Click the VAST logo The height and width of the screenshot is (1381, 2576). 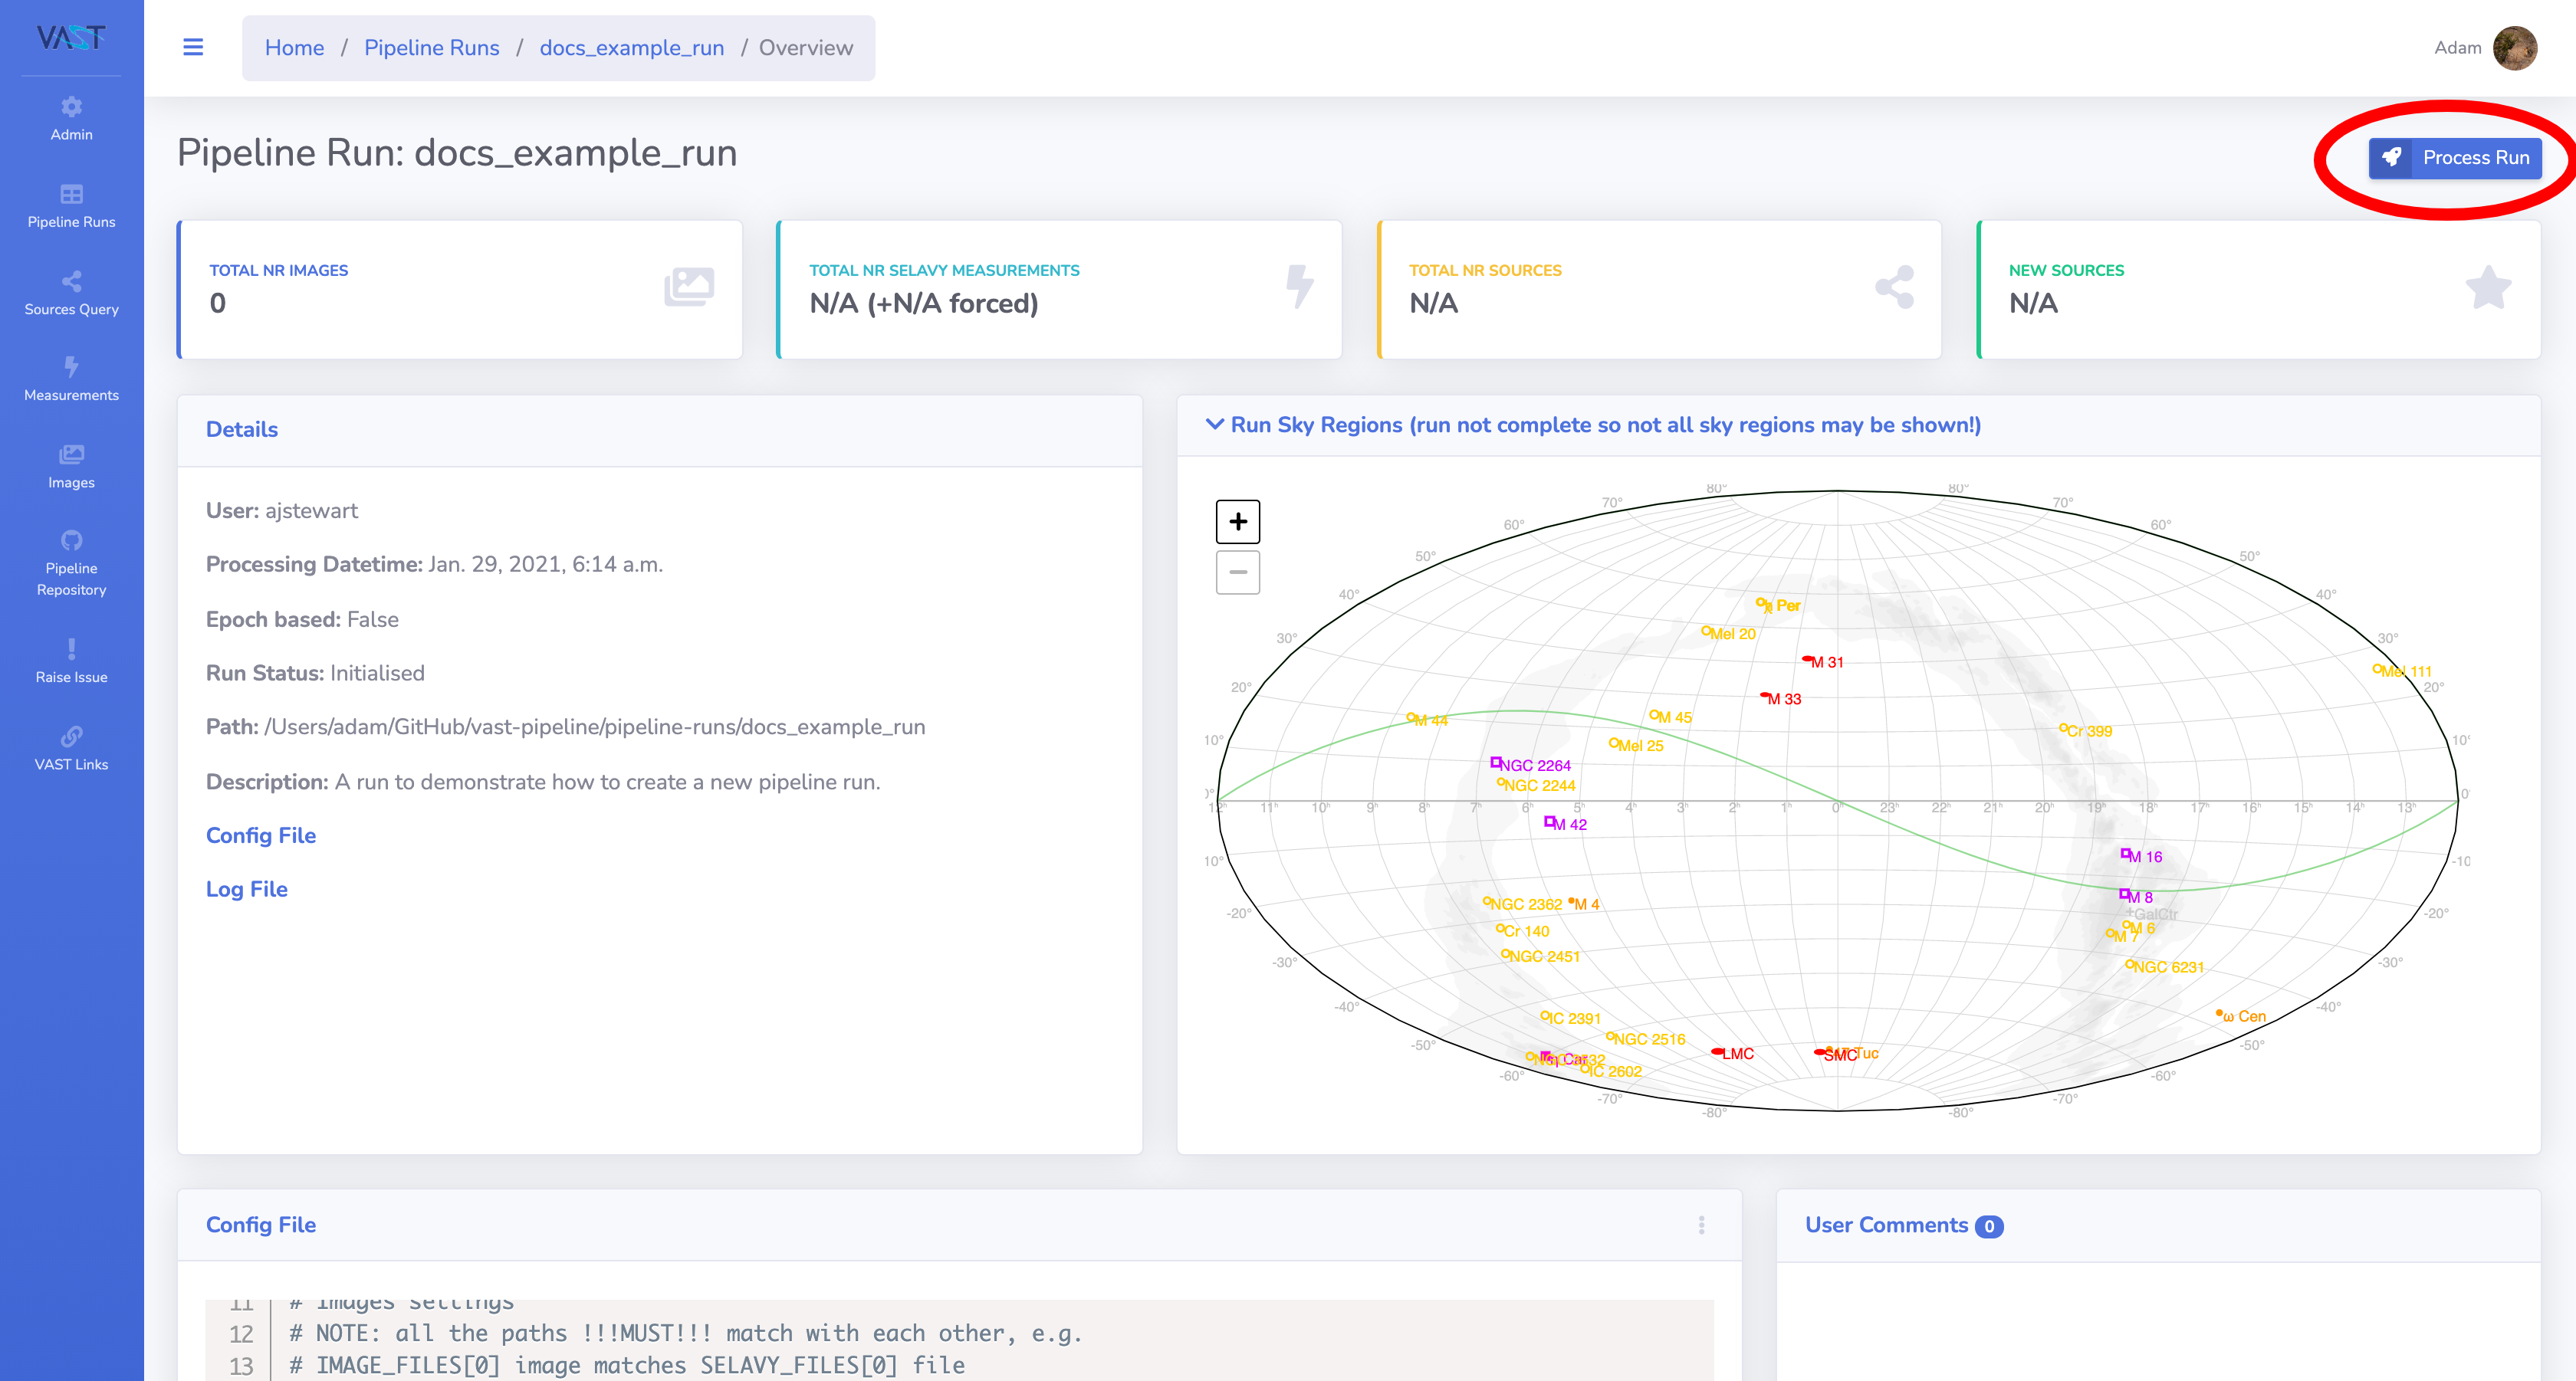[71, 38]
